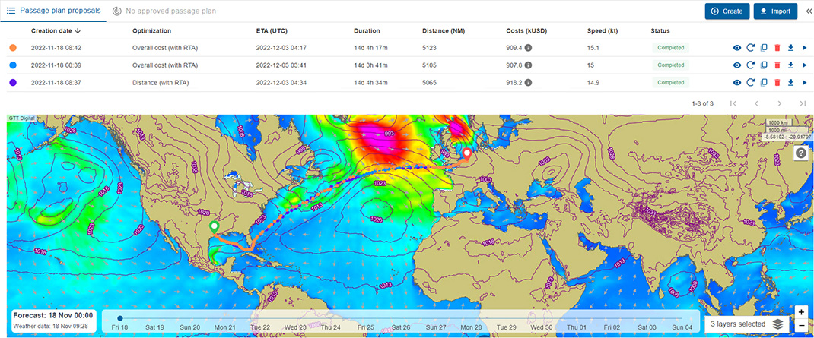Collapse the passage plan panel with double chevron
Image resolution: width=814 pixels, height=338 pixels.
pyautogui.click(x=809, y=11)
